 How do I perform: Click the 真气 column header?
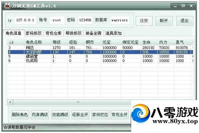click(x=182, y=42)
